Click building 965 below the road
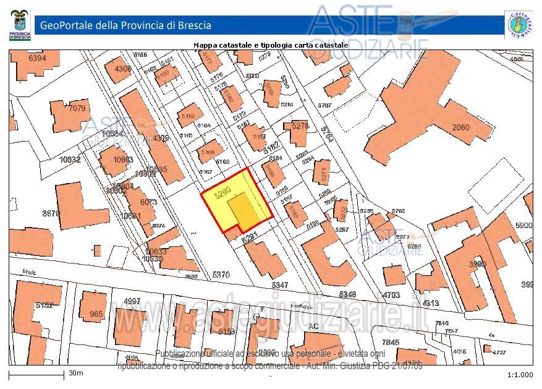Image resolution: width=542 pixels, height=389 pixels. 96,314
